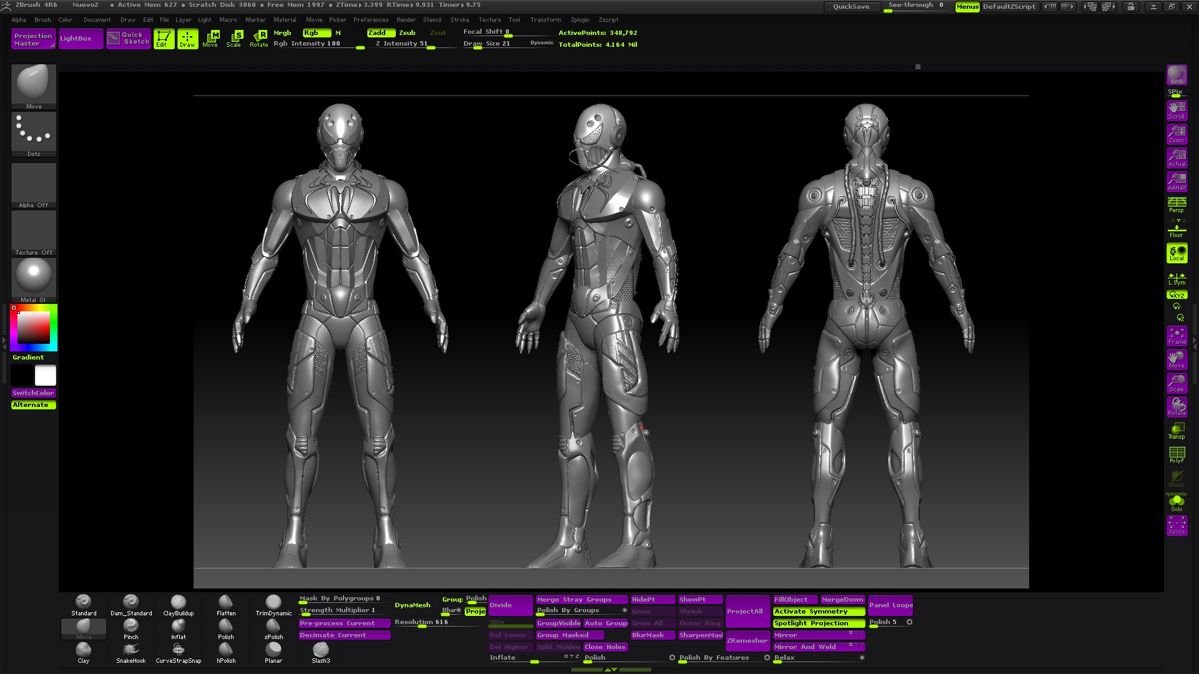Open the Projection Master panel
Viewport: 1199px width, 674px height.
[x=33, y=39]
